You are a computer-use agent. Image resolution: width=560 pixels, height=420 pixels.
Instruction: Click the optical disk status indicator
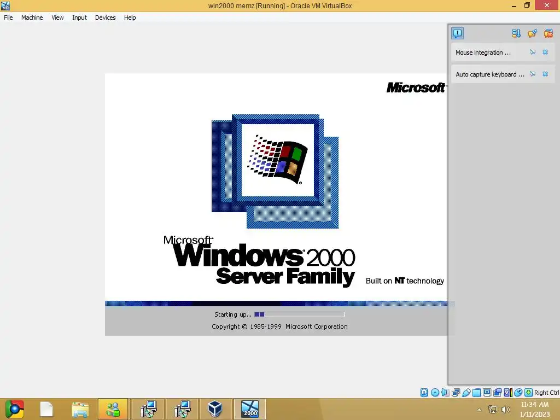pyautogui.click(x=435, y=393)
